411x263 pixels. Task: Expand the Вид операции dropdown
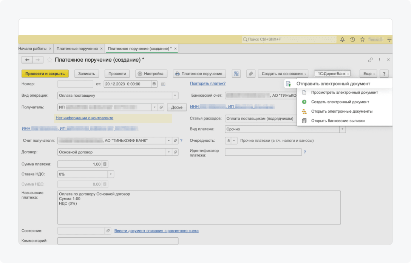(175, 96)
